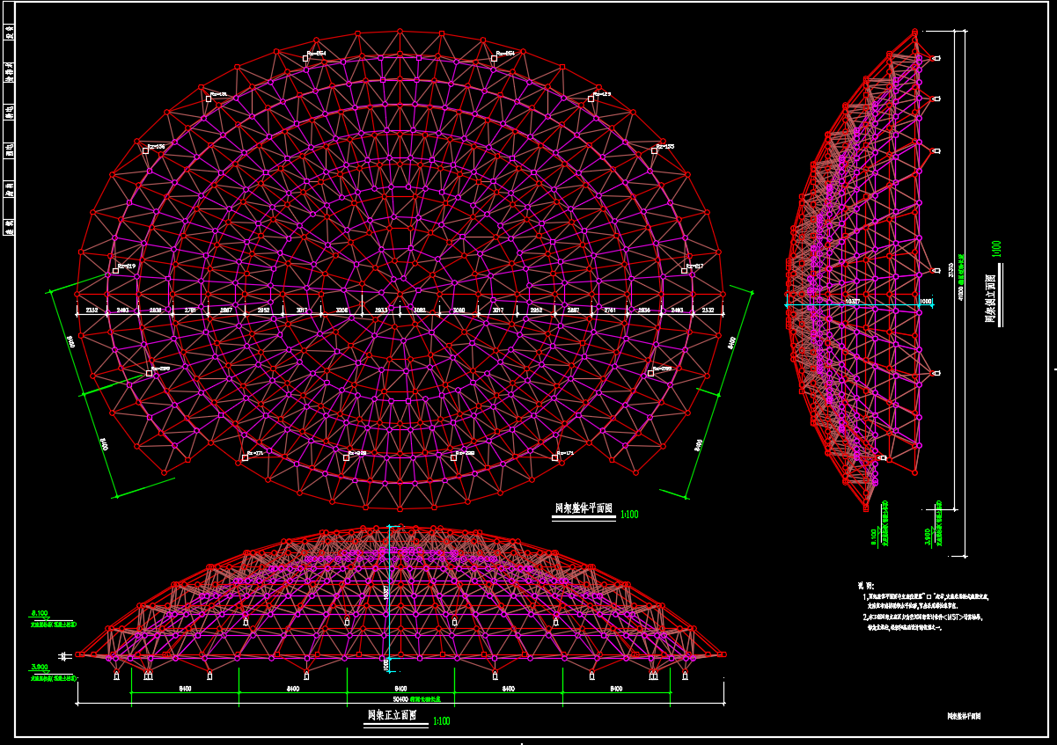Select the rotated 网架侧立面图 side elevation title
This screenshot has height=745, width=1057.
[989, 298]
